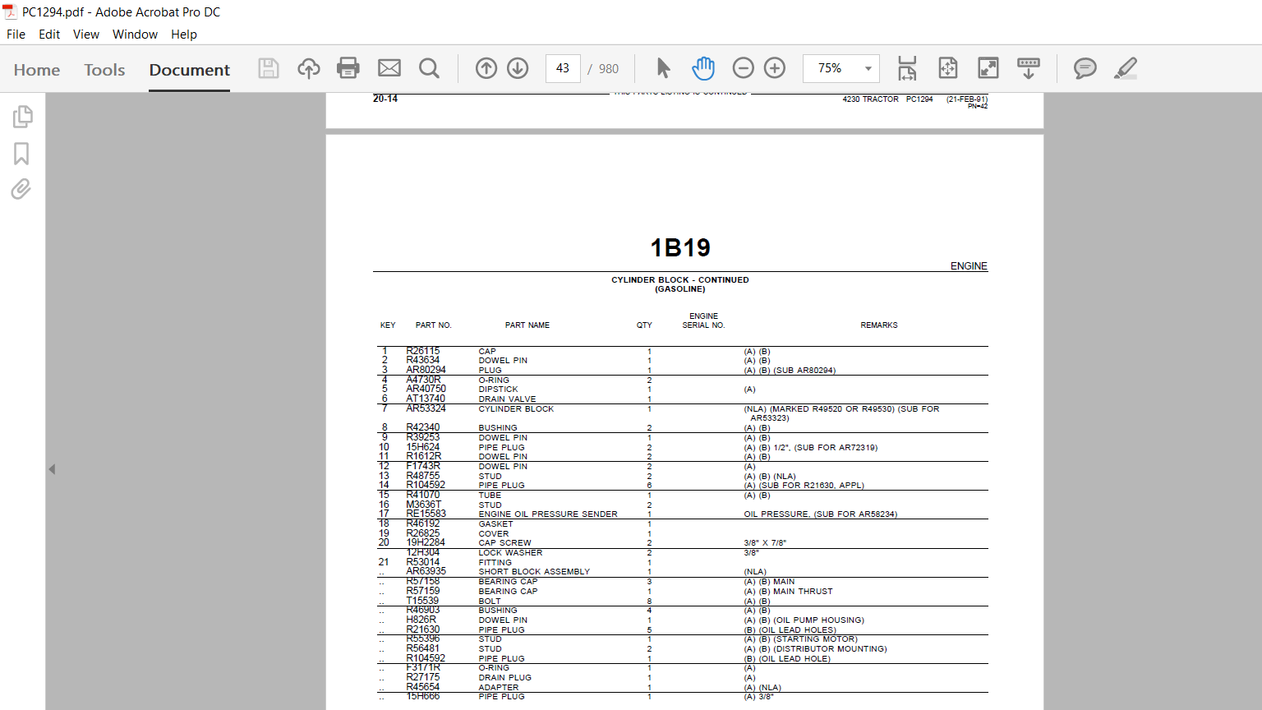Click part number M3636T

pyautogui.click(x=424, y=505)
